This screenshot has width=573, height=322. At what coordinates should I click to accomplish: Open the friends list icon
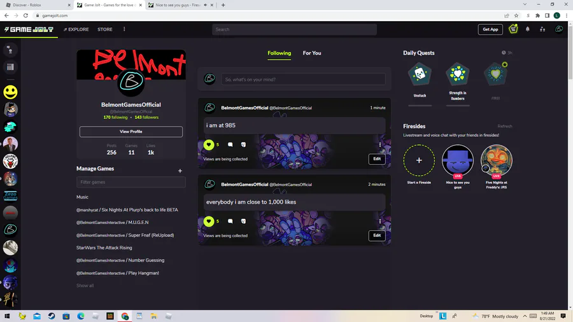542,29
